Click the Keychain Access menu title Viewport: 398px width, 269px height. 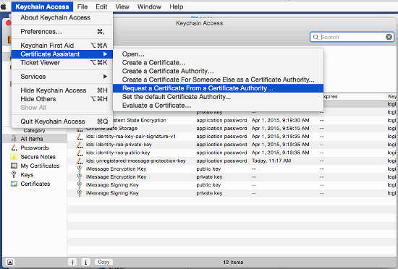(42, 7)
